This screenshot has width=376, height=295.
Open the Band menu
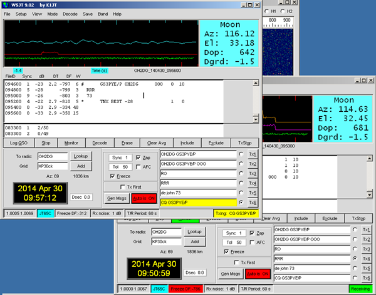tap(103, 14)
